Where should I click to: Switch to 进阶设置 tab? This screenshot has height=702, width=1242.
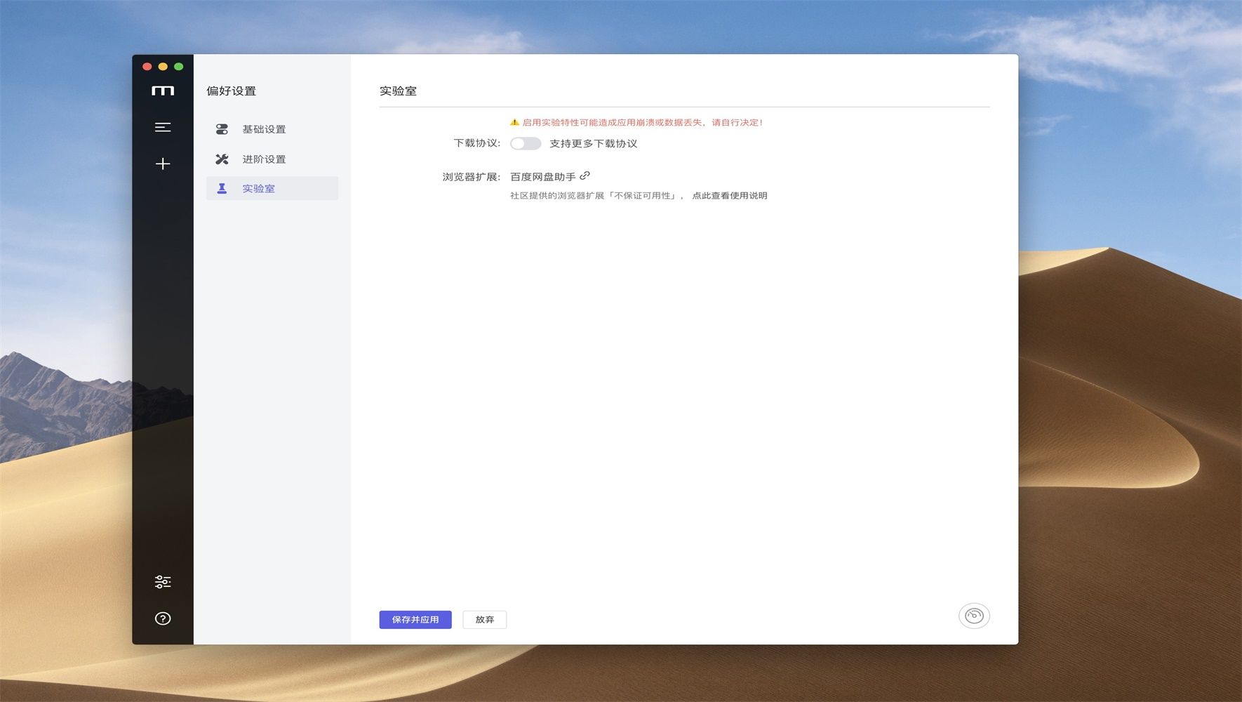pyautogui.click(x=272, y=159)
